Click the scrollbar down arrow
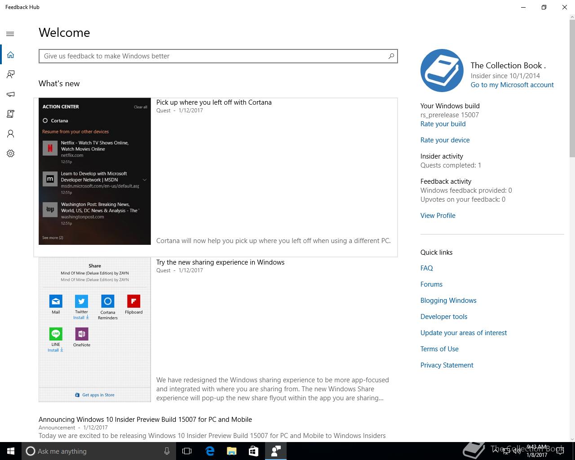This screenshot has height=460, width=575. click(572, 439)
